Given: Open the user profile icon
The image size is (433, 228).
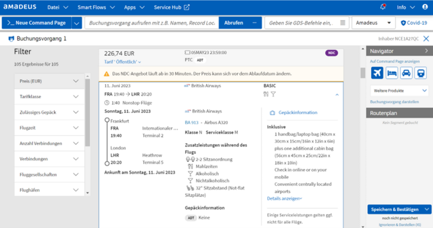Looking at the screenshot, I should [425, 7].
